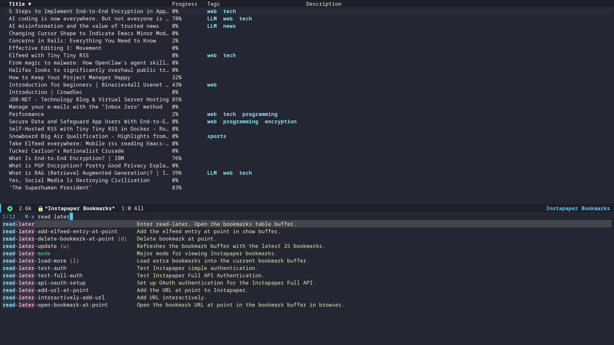Image resolution: width=614 pixels, height=345 pixels.
Task: Open 'Snowboard Big Air Qualification' bookmark
Action: [89, 136]
